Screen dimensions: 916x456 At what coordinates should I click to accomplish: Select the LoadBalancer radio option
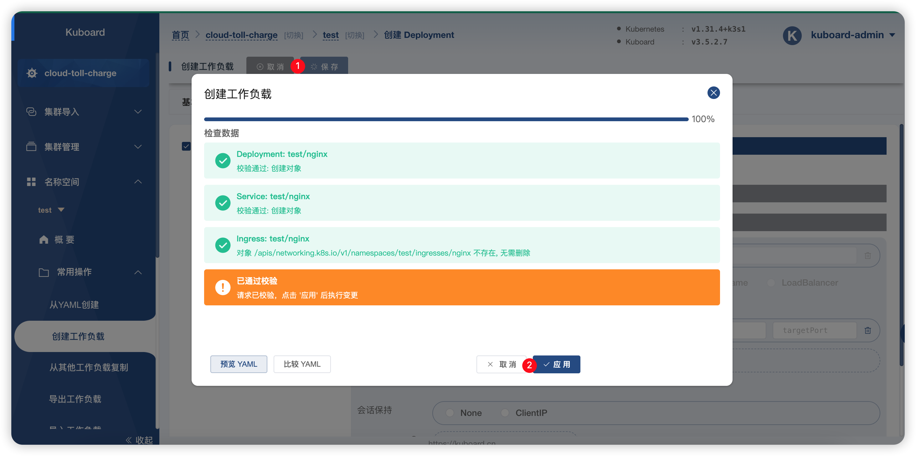(771, 282)
